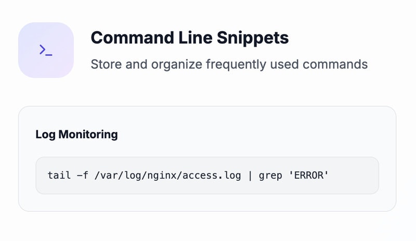Viewport: 416px width, 241px height.
Task: Open the Log Monitoring snippet heading
Action: pos(76,135)
